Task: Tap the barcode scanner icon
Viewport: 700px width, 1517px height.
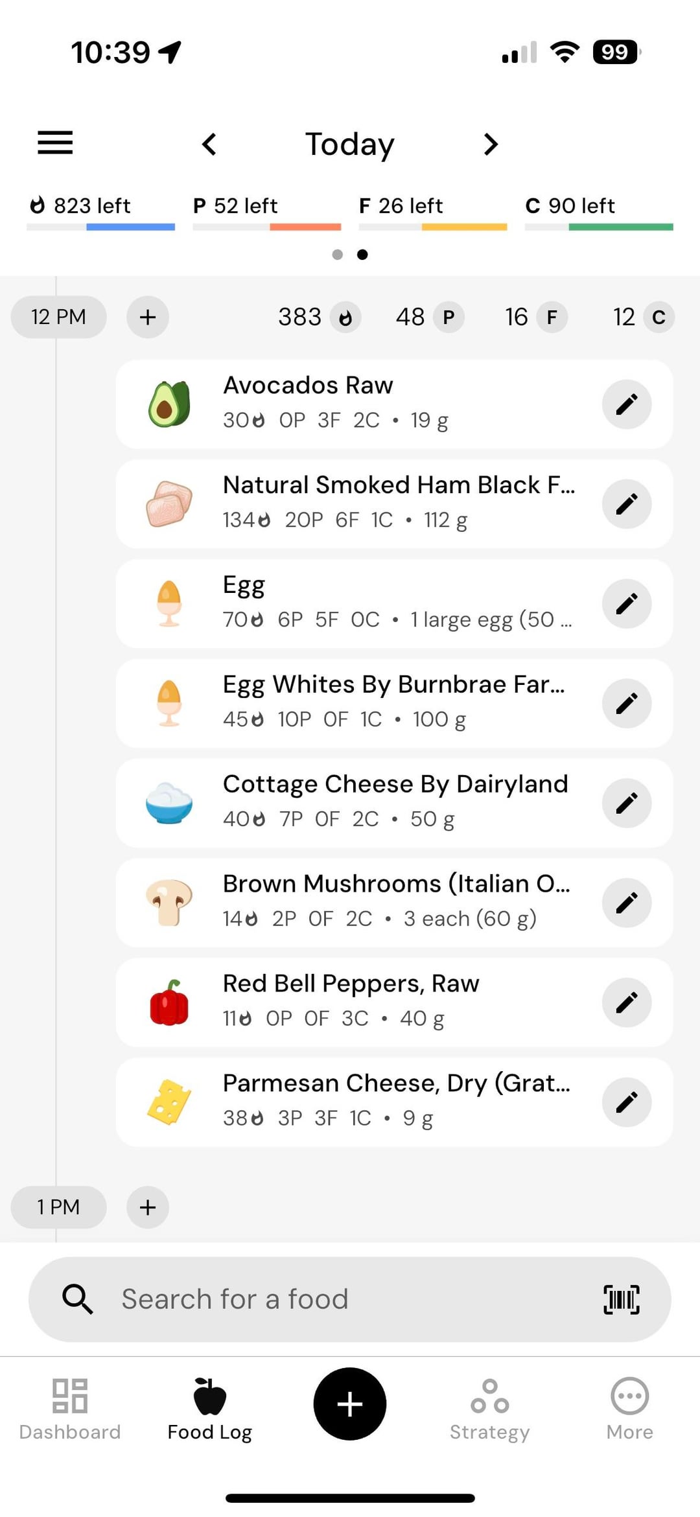Action: [x=621, y=1299]
